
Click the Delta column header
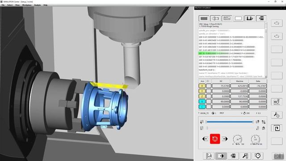258,81
